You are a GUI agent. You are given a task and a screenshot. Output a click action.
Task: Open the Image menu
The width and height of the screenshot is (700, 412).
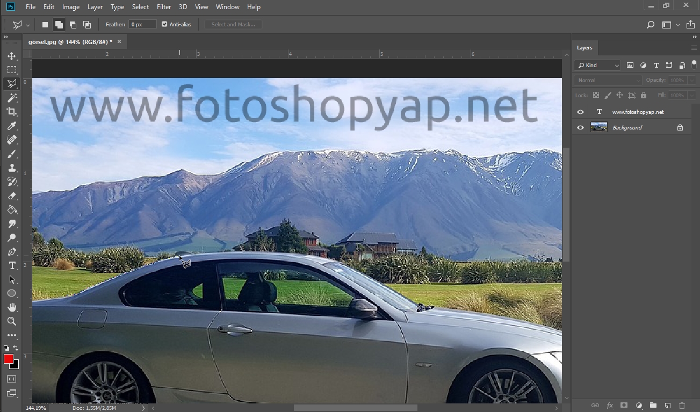(71, 7)
